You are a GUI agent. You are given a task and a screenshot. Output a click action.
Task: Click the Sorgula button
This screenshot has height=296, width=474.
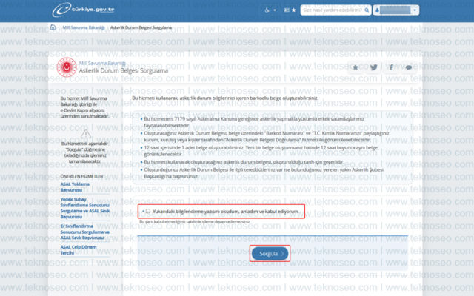pos(270,253)
